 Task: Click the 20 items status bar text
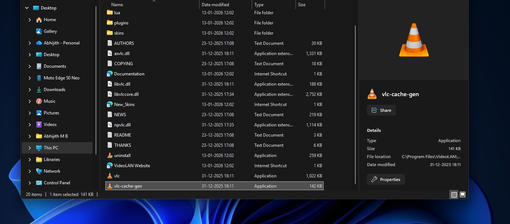coord(34,194)
